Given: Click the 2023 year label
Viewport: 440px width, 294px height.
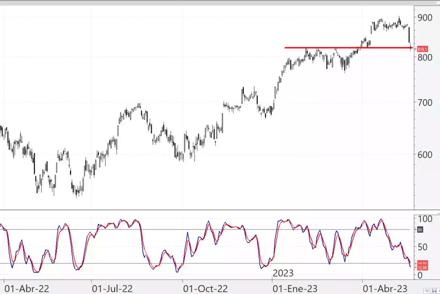Looking at the screenshot, I should pos(283,273).
